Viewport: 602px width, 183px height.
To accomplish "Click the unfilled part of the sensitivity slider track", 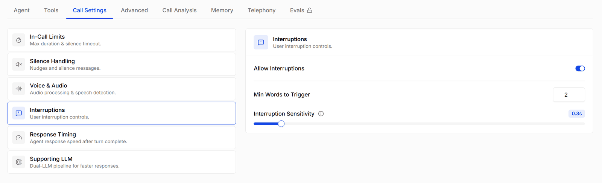I will point(435,124).
